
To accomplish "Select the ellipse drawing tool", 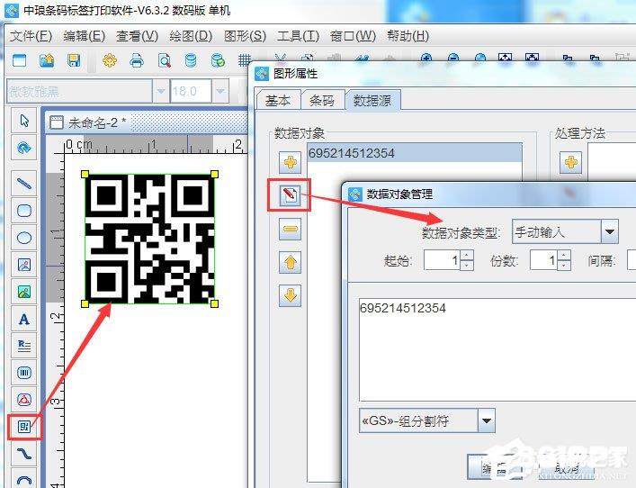I will 24,238.
